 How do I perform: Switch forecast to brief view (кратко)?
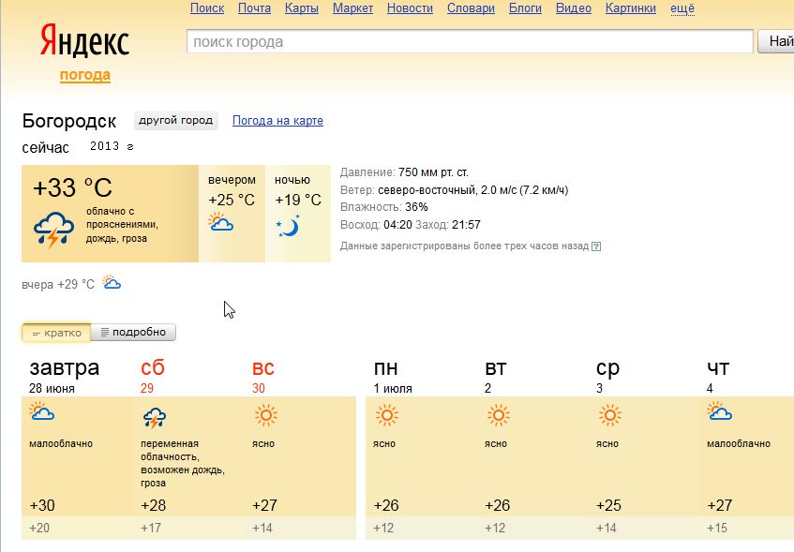(x=56, y=333)
